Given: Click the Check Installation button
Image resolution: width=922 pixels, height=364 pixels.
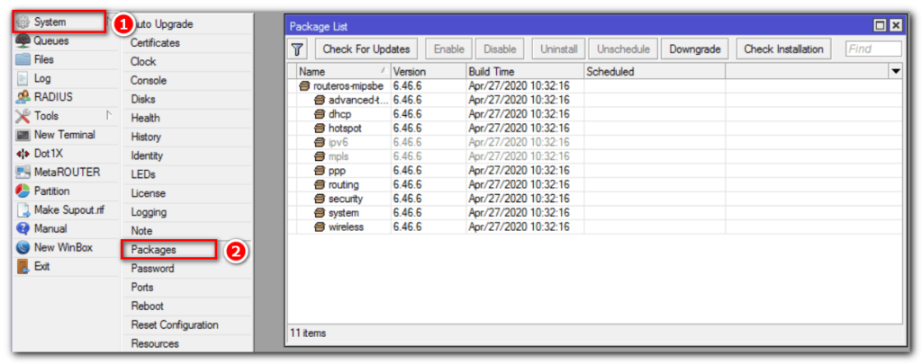Looking at the screenshot, I should [784, 49].
